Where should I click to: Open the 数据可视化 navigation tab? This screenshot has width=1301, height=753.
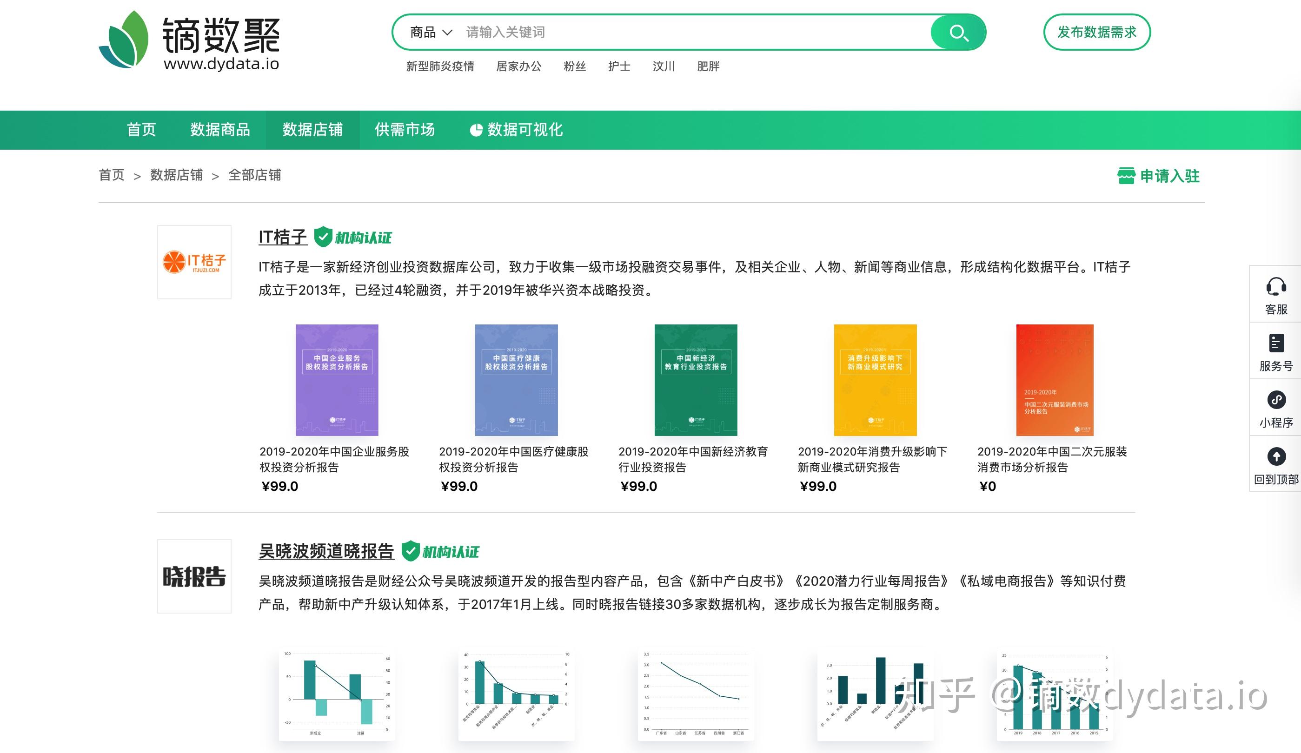click(x=516, y=130)
